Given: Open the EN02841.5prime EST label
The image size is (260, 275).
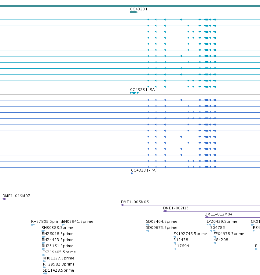Looking at the screenshot, I should pyautogui.click(x=78, y=222).
